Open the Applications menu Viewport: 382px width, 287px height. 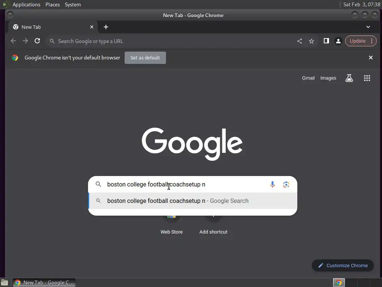coord(26,4)
